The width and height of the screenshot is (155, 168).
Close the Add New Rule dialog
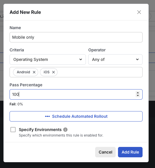[139, 12]
